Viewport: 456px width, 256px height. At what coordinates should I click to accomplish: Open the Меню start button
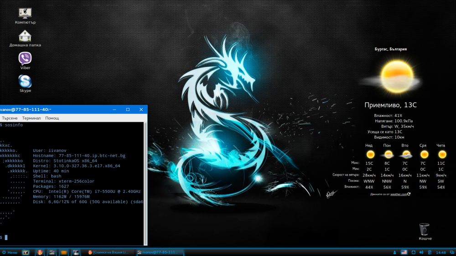10,252
